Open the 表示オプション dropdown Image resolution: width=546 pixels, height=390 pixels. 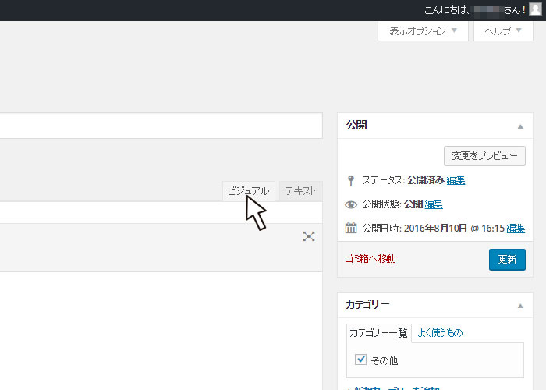tap(423, 31)
